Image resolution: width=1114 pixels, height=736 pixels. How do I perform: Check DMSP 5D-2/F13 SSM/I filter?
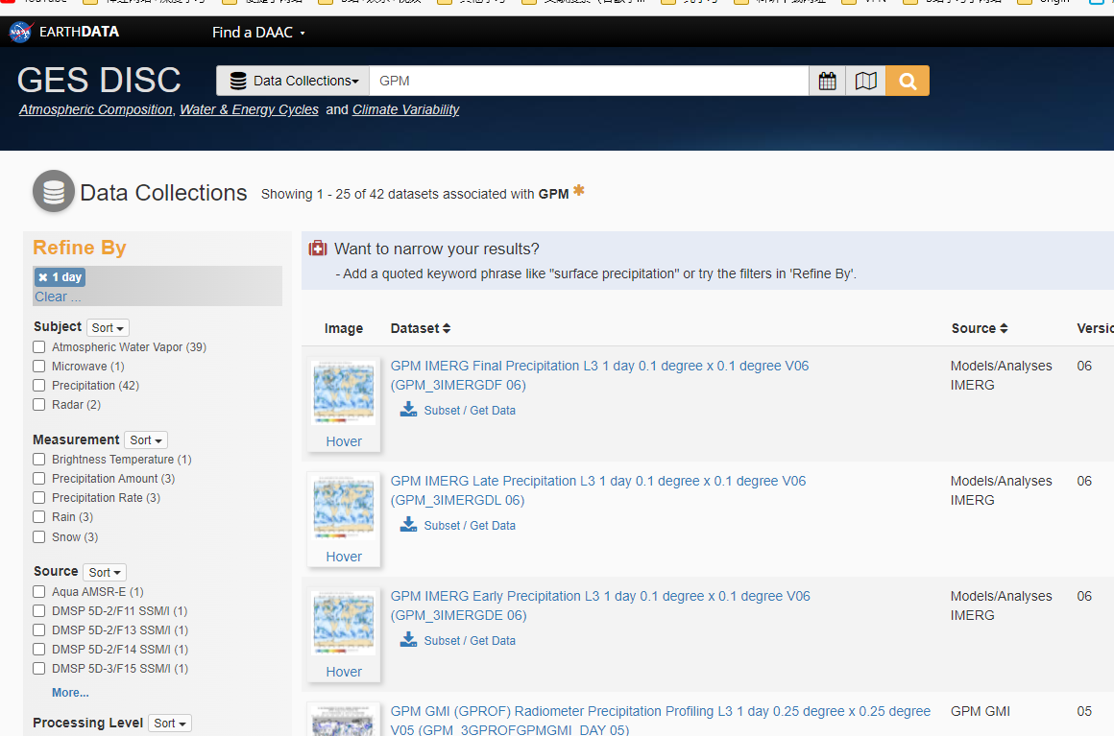pos(39,629)
